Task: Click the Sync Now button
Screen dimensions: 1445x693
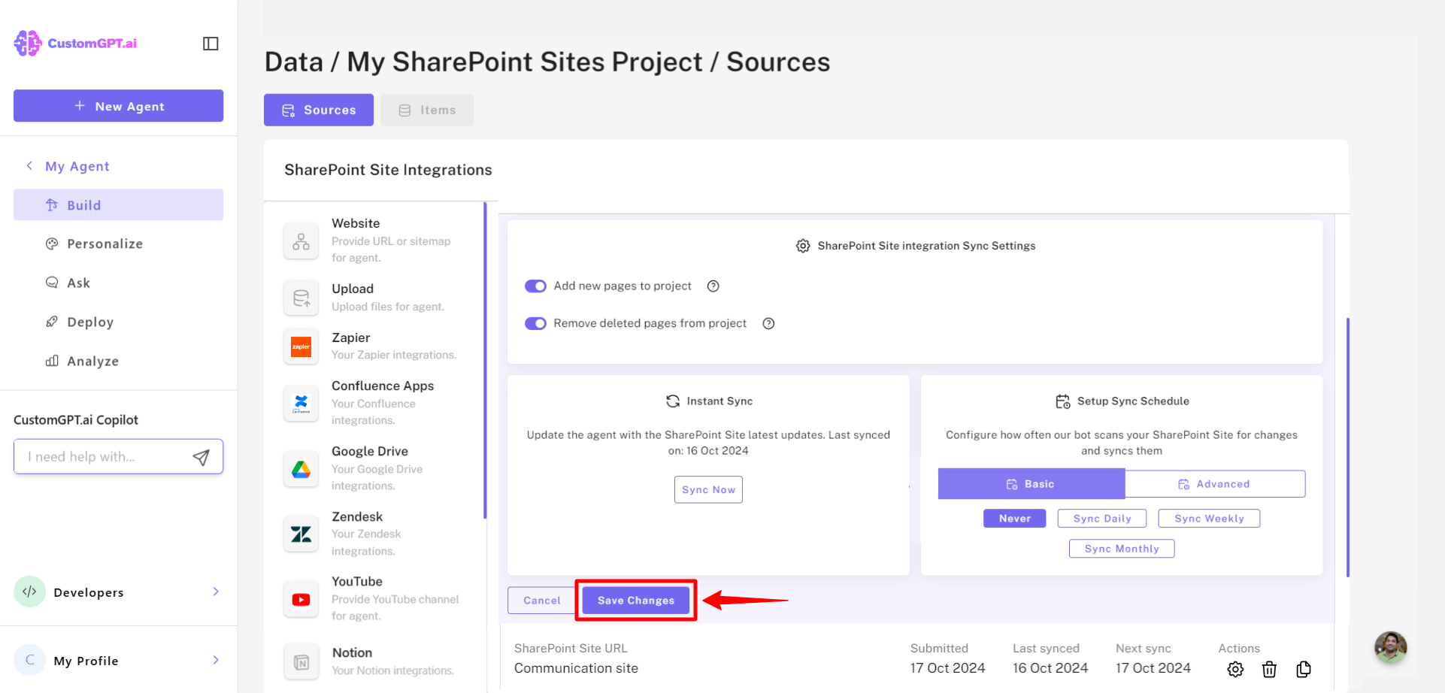Action: pos(708,489)
